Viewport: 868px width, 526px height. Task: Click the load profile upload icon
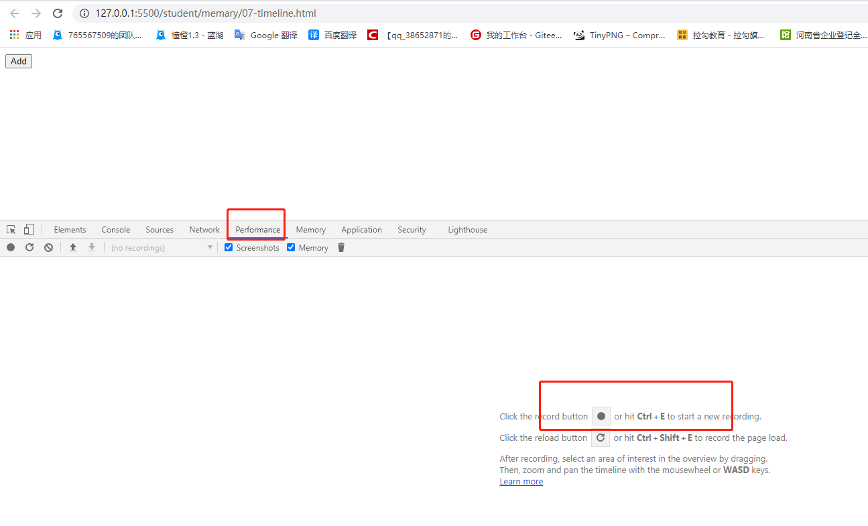pyautogui.click(x=73, y=247)
